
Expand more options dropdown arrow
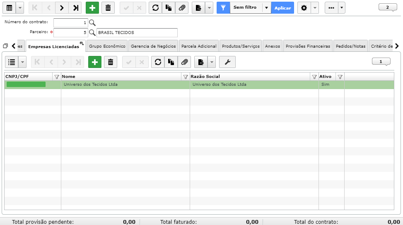(342, 8)
